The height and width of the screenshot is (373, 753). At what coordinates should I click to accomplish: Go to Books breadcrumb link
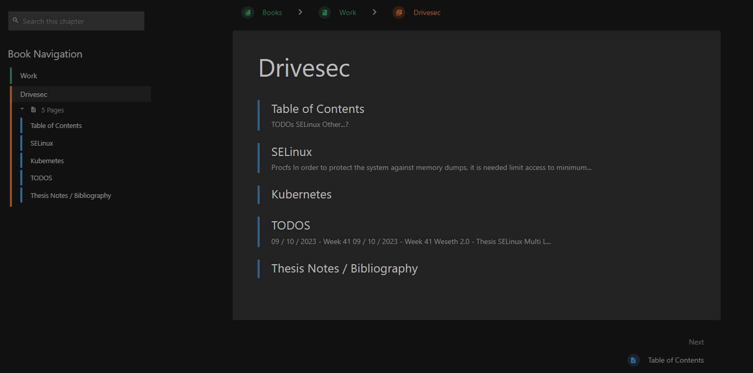[x=272, y=12]
